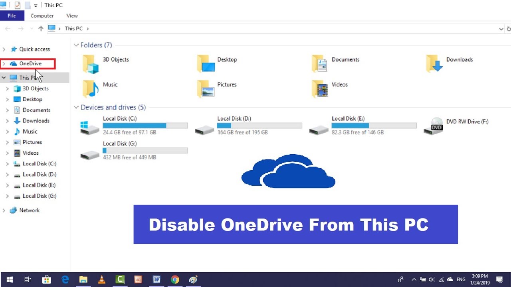
Task: Select Music in the navigation pane
Action: point(26,132)
